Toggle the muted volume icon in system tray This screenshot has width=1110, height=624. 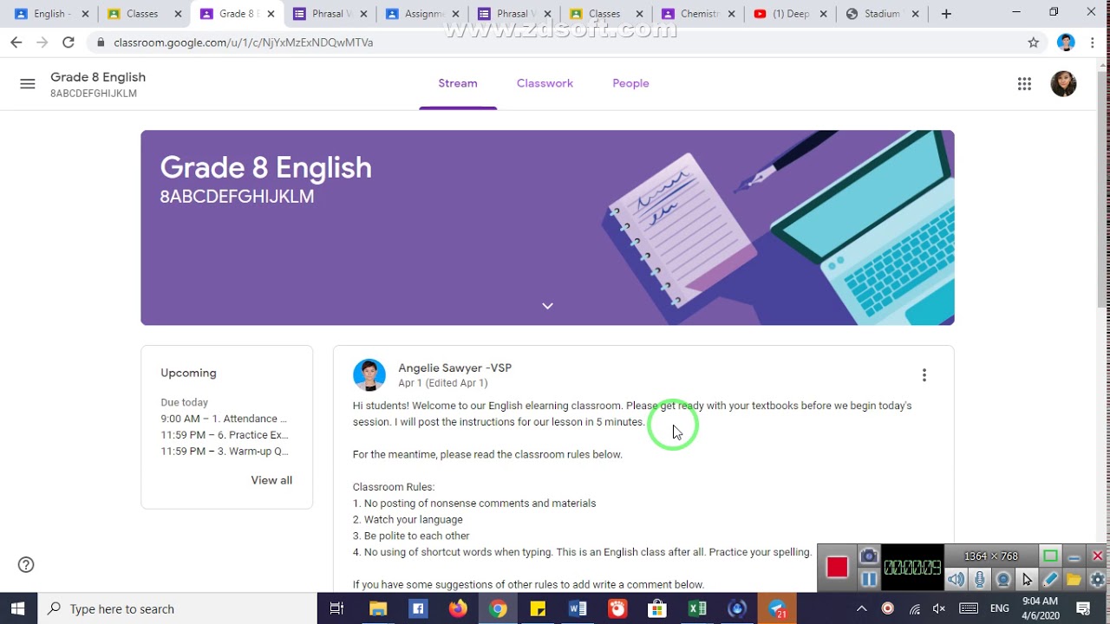[939, 608]
